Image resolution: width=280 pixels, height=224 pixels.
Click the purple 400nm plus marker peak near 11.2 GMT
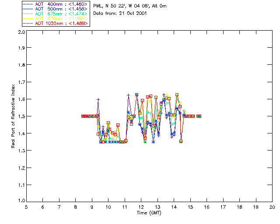128,95
